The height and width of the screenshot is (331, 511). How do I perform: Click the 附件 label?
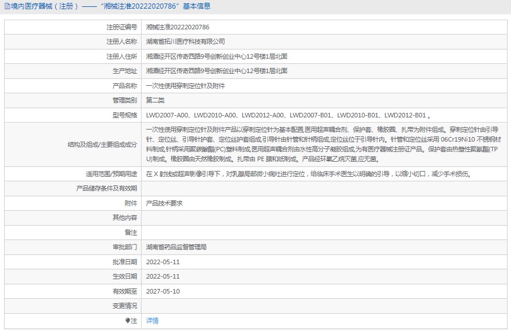(x=131, y=203)
